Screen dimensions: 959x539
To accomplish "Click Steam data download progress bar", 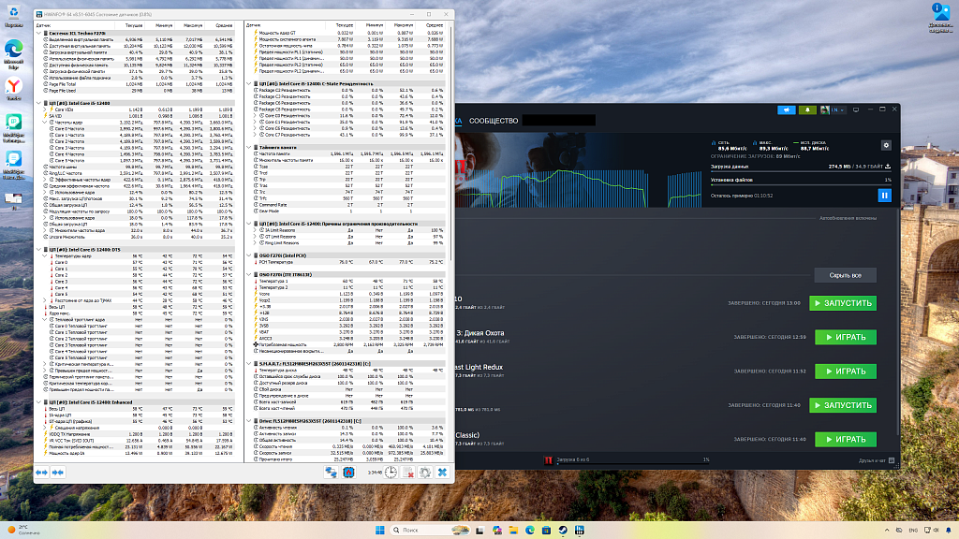I will pyautogui.click(x=801, y=172).
